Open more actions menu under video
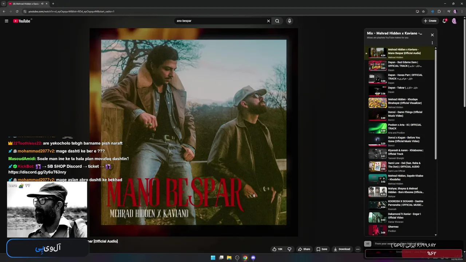466x262 pixels. tap(358, 249)
